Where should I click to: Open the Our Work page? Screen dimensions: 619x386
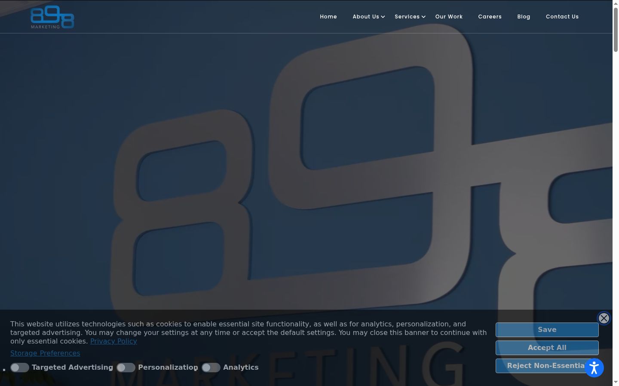pos(449,17)
